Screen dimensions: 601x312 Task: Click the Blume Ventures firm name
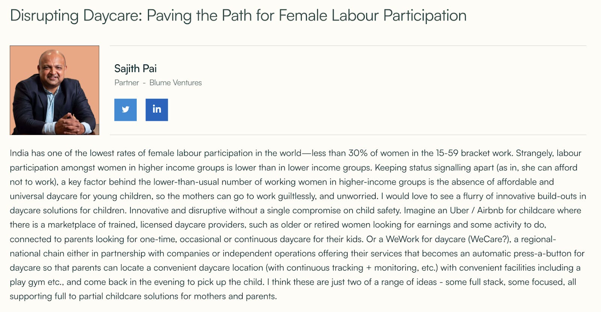pos(175,83)
